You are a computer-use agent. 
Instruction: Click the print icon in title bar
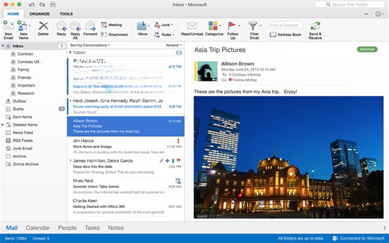[53, 4]
